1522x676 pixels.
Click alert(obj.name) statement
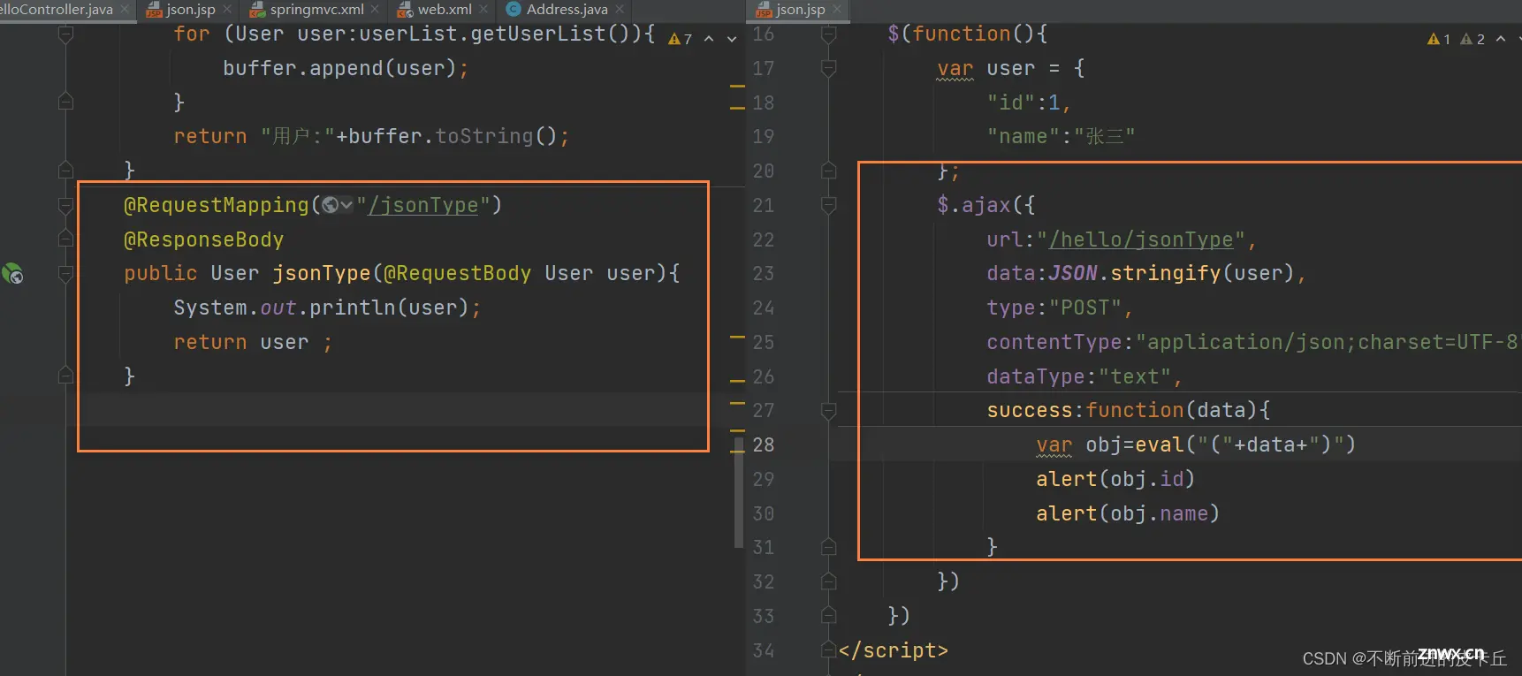[1128, 513]
